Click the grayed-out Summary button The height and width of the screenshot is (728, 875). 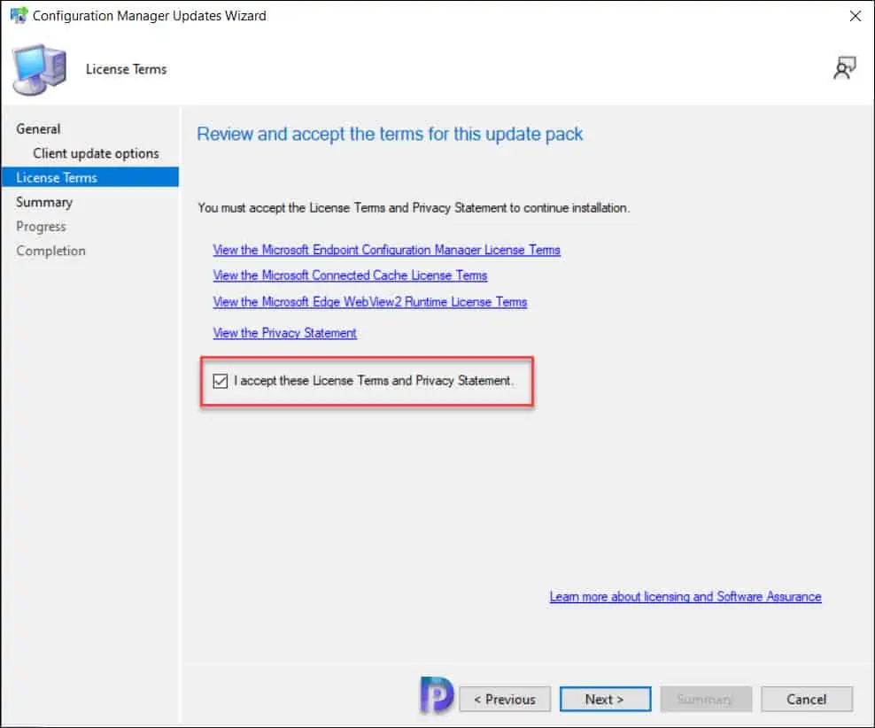tap(706, 699)
